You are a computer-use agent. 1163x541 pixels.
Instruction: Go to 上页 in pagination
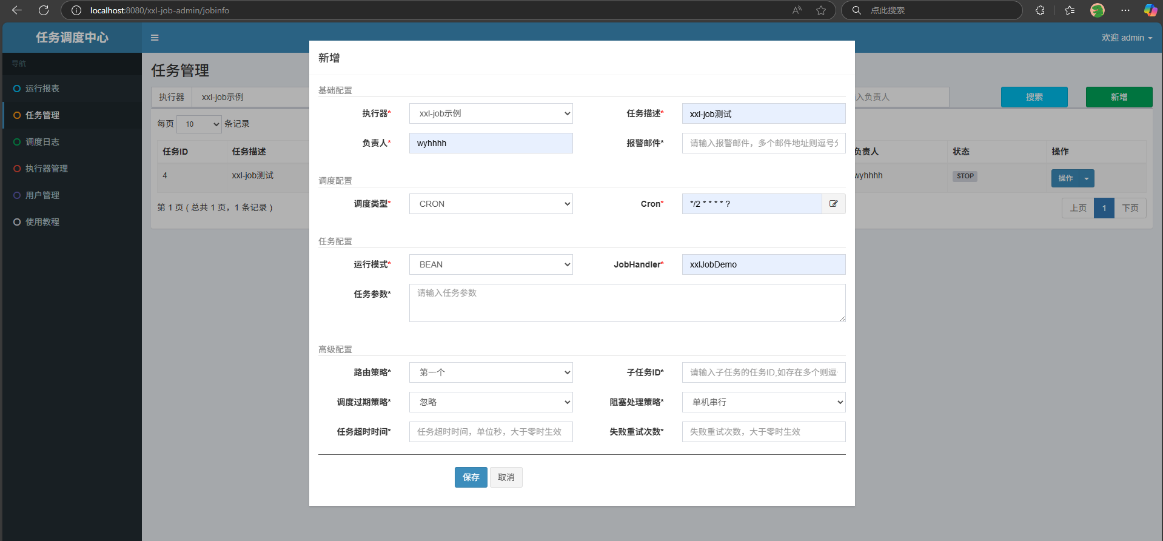click(1078, 208)
